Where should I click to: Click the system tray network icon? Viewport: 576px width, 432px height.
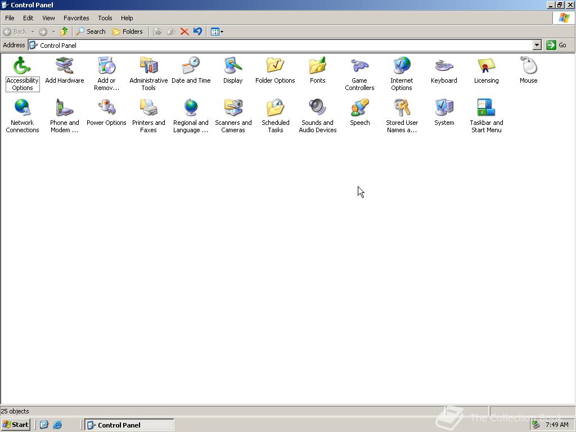(x=536, y=425)
